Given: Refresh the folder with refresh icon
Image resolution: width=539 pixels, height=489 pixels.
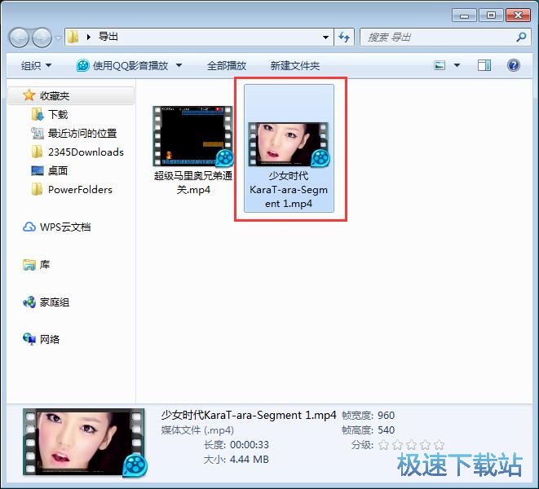Looking at the screenshot, I should tap(344, 37).
